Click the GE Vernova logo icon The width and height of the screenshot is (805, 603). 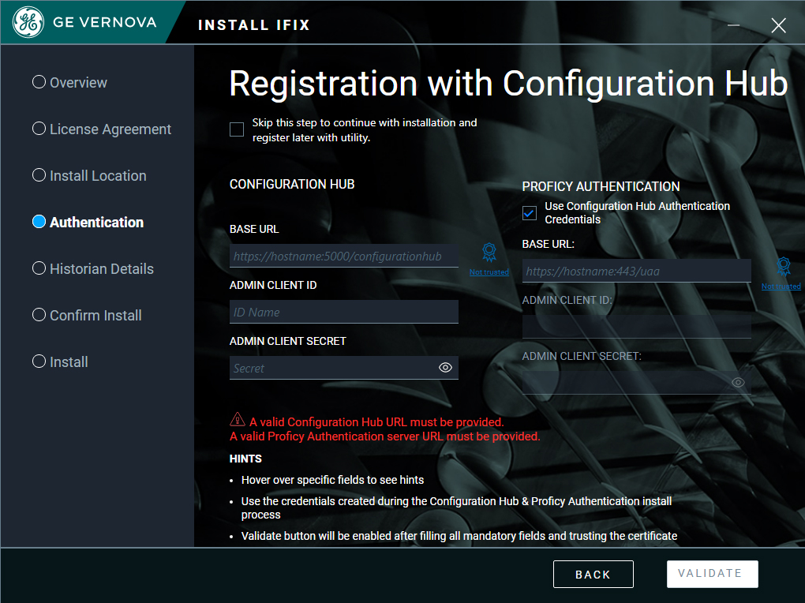(28, 22)
